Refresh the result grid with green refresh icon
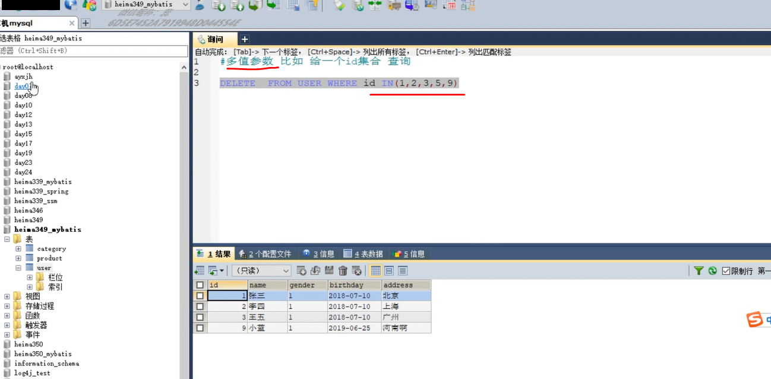This screenshot has width=771, height=379. 712,270
